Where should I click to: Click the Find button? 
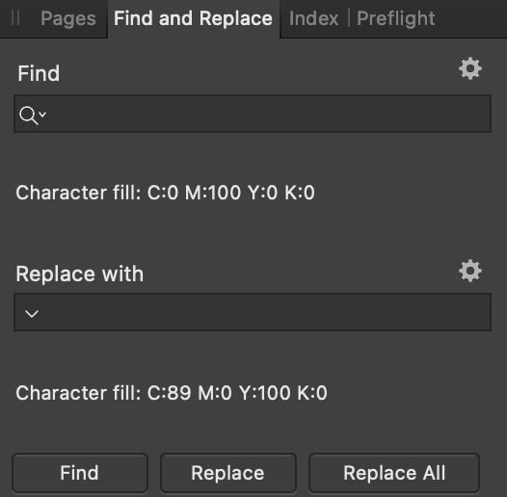[80, 473]
